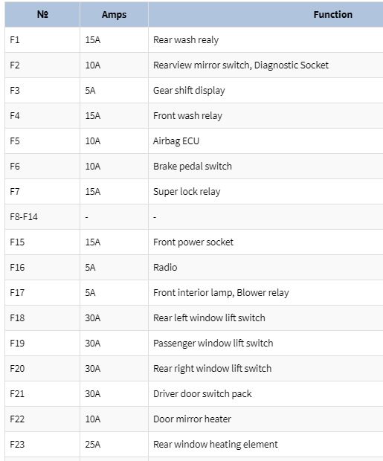Select the F1 fuse cell
Viewport: 383px width, 461px height.
pos(42,39)
